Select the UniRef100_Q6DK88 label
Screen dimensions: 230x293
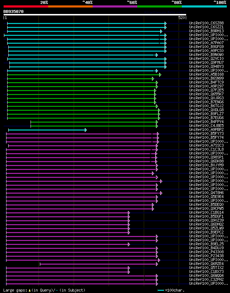pyautogui.click(x=206, y=161)
